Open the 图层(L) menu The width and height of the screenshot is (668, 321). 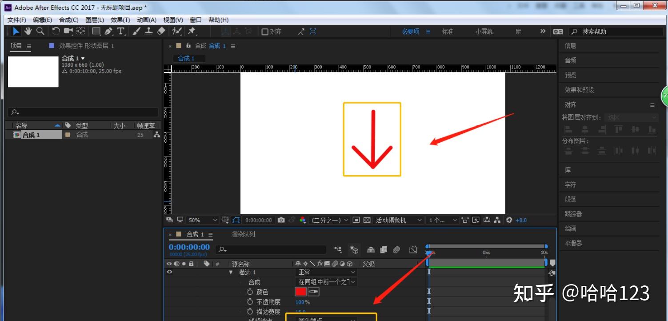[95, 20]
